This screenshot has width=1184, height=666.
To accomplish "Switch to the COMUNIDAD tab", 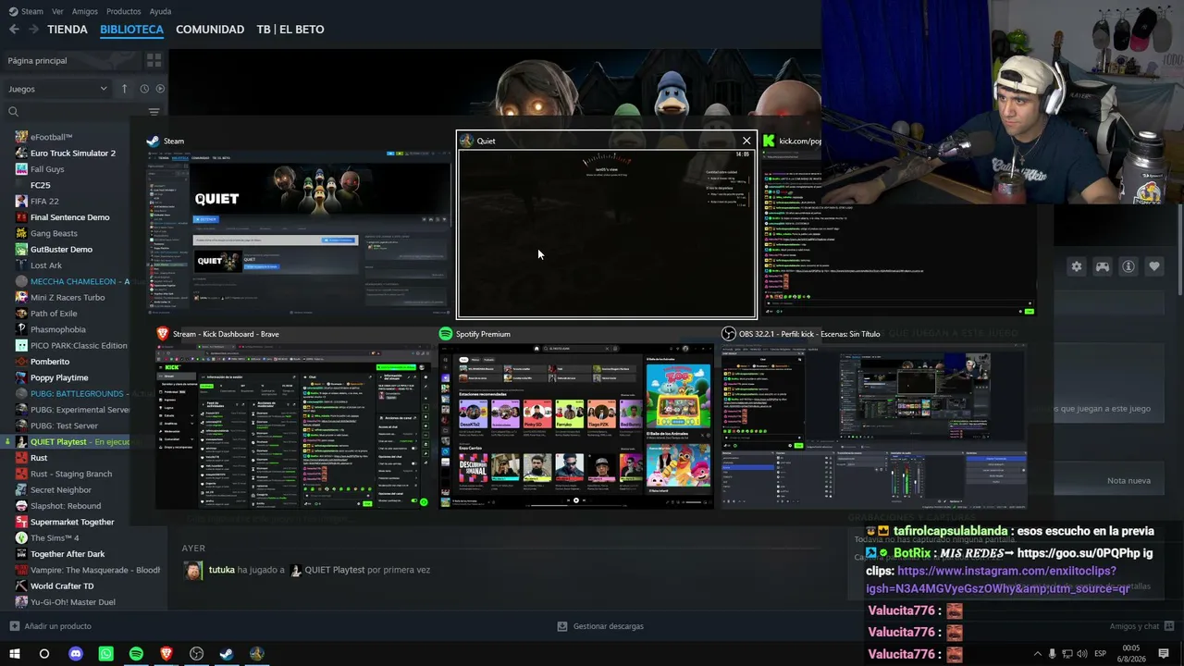I will [x=210, y=30].
